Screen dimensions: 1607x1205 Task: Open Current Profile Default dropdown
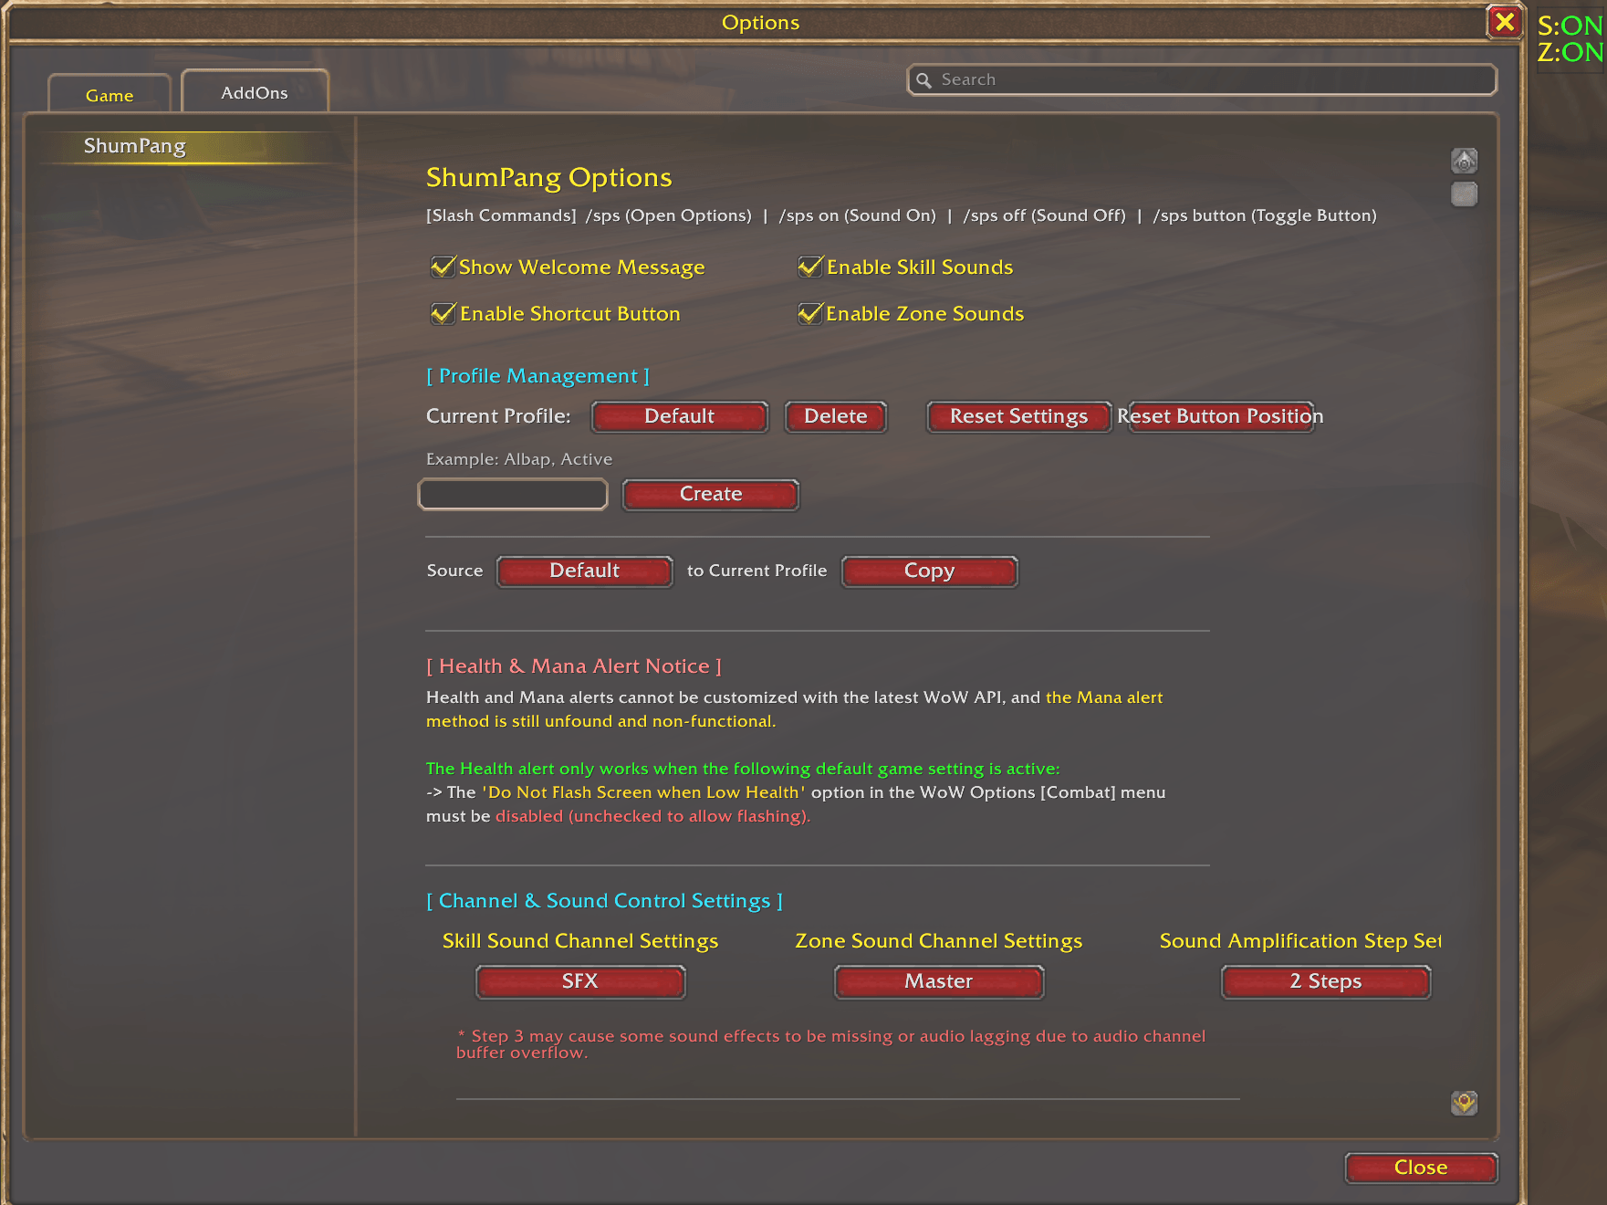click(x=680, y=416)
